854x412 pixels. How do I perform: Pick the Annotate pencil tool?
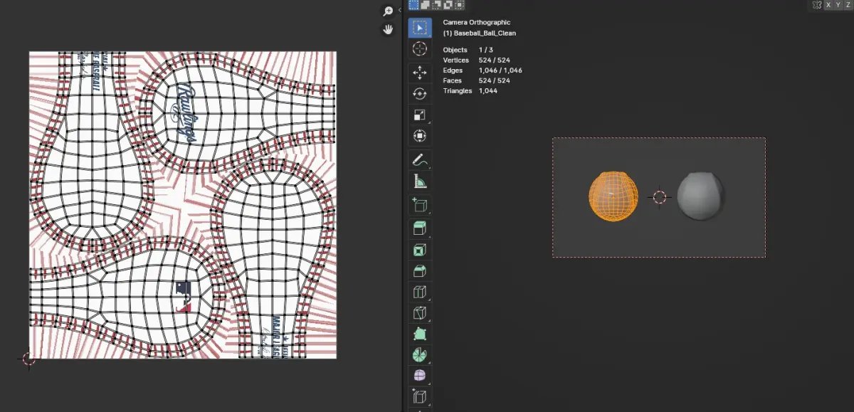(x=419, y=159)
